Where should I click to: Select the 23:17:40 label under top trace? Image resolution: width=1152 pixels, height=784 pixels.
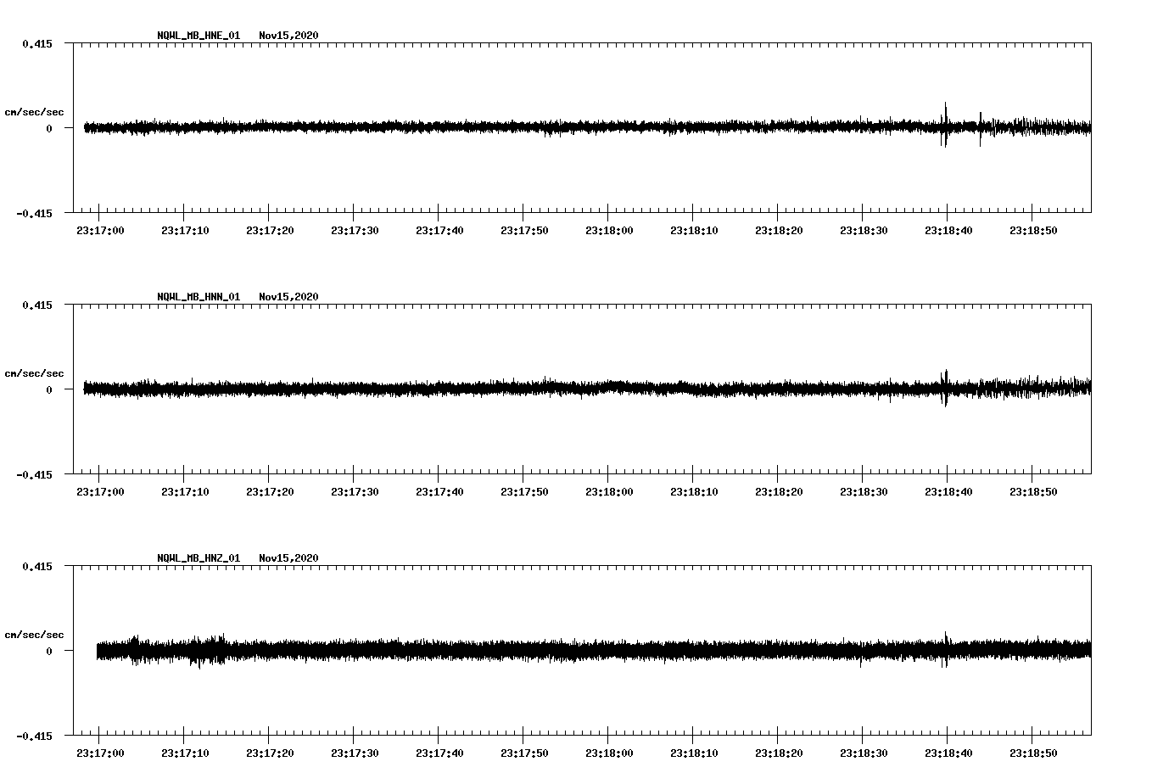441,228
